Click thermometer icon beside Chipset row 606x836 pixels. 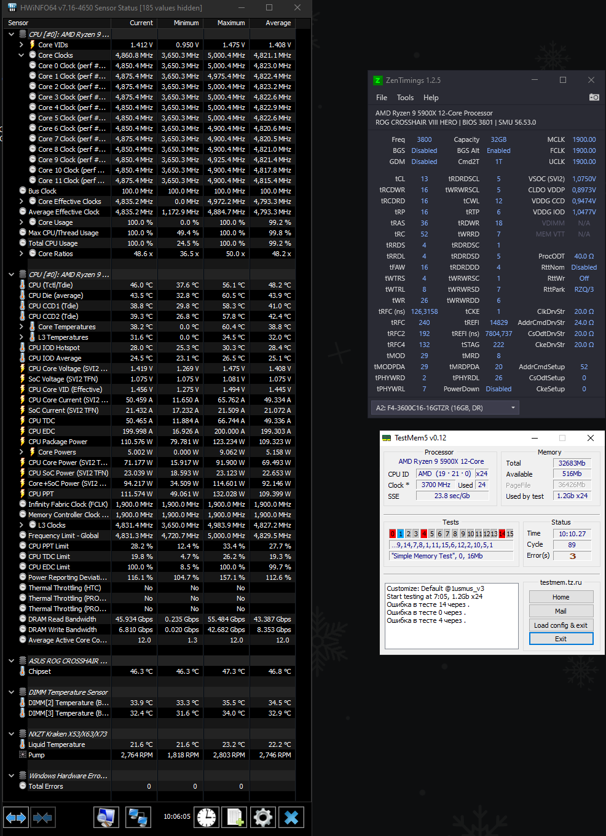click(x=23, y=671)
